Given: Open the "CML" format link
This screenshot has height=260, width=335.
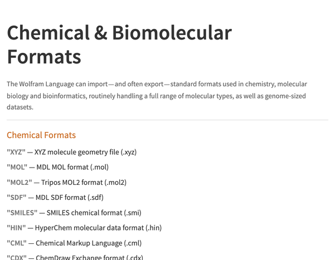Looking at the screenshot, I should click(17, 243).
